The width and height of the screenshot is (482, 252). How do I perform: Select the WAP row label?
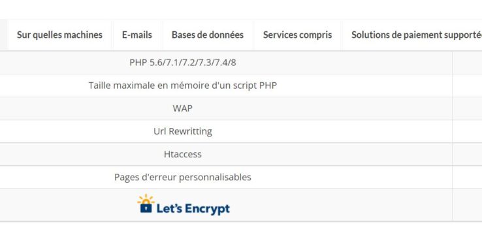183,108
